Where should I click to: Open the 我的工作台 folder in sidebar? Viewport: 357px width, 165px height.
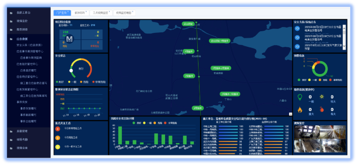23,13
